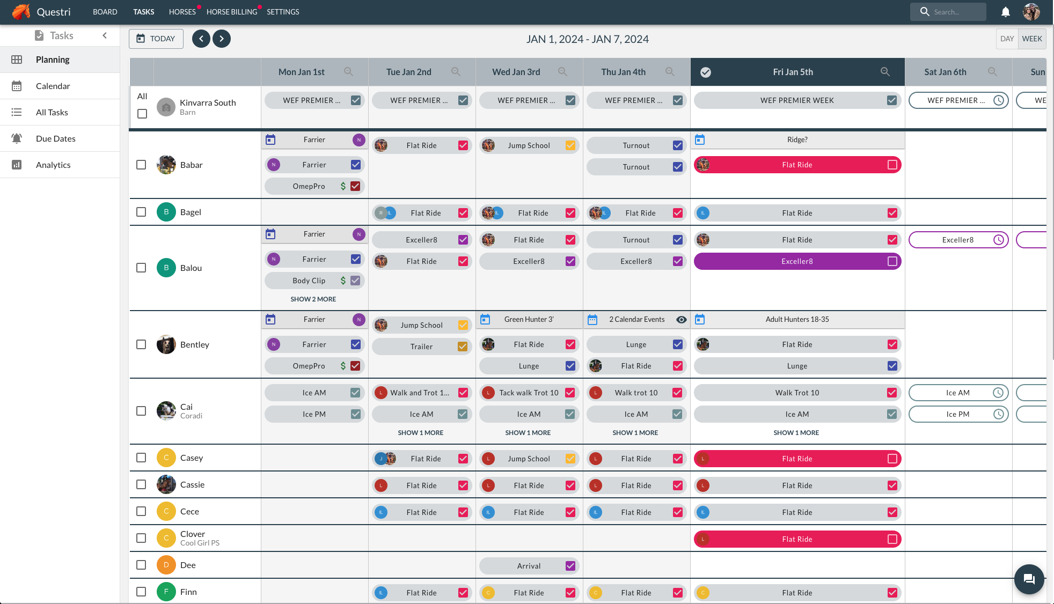Check the All checkbox above the horse list

(142, 114)
